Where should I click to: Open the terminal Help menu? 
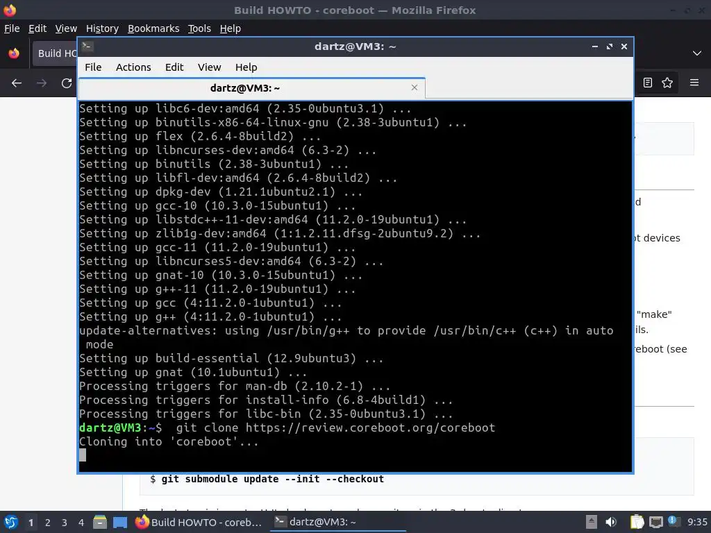pyautogui.click(x=246, y=67)
